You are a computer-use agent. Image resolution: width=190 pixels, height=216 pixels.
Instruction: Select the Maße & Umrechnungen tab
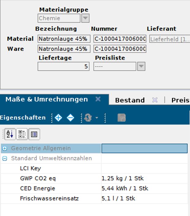[47, 99]
